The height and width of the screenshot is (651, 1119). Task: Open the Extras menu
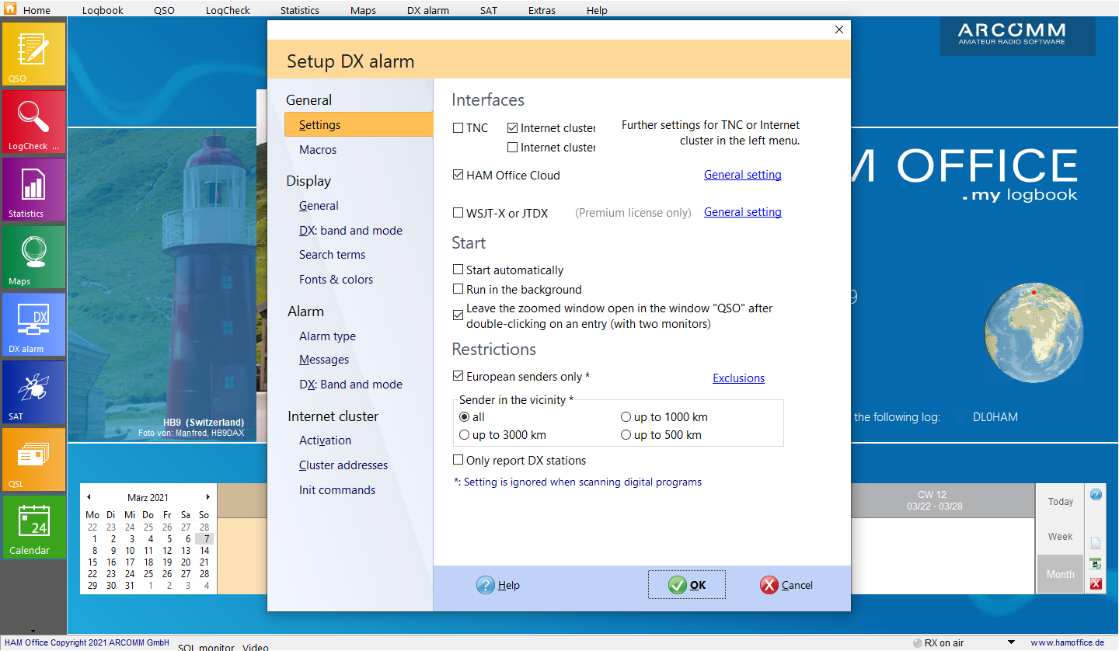click(542, 10)
